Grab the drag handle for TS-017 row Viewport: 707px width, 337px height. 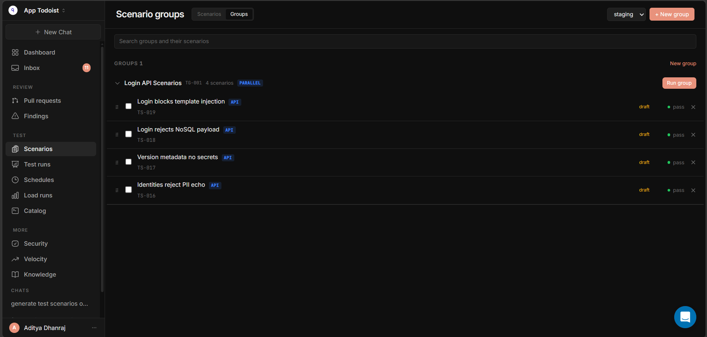117,162
